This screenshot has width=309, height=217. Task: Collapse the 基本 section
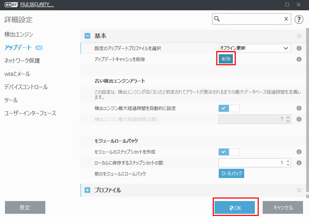click(x=87, y=36)
